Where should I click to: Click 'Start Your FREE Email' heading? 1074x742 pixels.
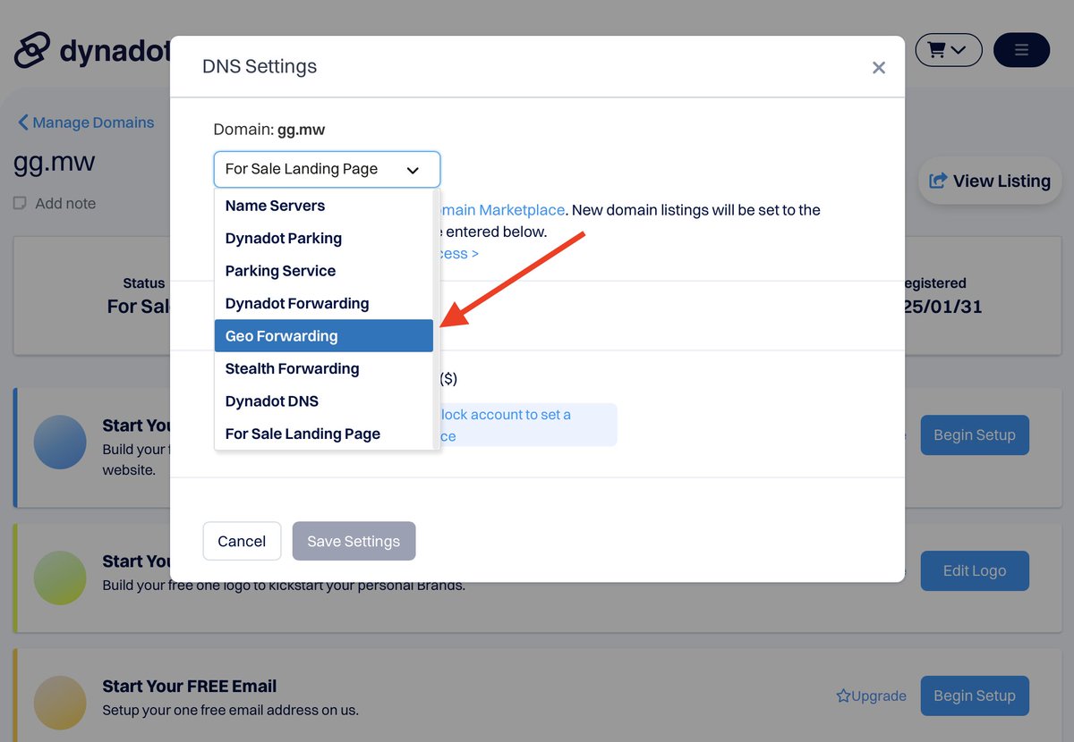pos(190,686)
